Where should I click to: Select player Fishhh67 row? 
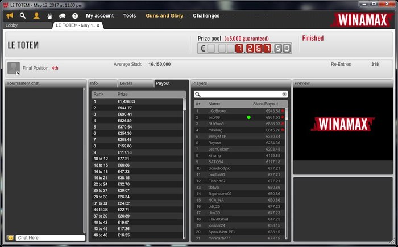[239, 181]
